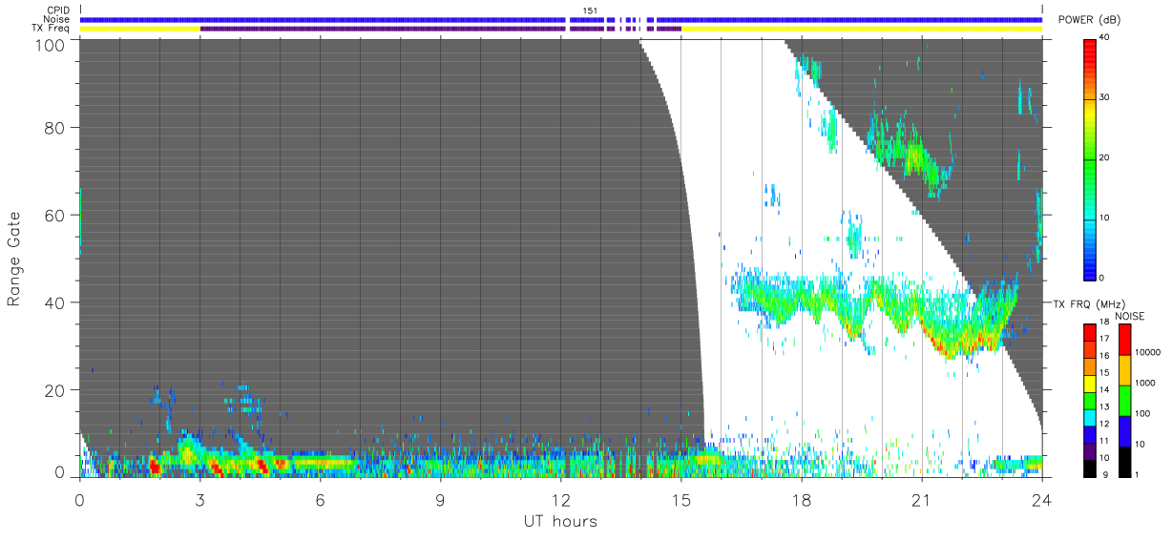This screenshot has width=1172, height=541.
Task: Click the 9 tick on UT axis
Action: pos(440,499)
